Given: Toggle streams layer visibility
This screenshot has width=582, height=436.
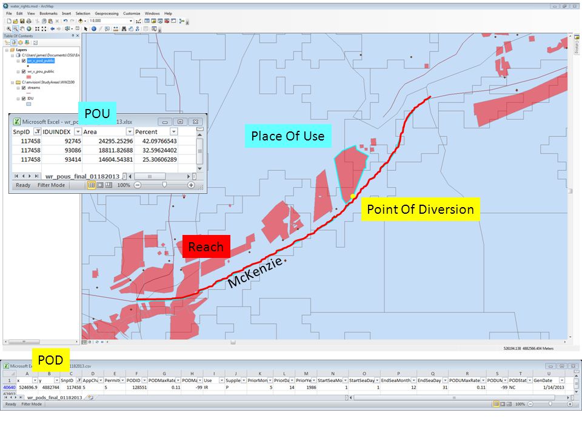Looking at the screenshot, I should [24, 88].
